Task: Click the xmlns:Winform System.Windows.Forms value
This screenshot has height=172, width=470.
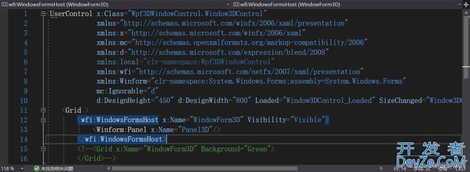Action: coord(279,81)
